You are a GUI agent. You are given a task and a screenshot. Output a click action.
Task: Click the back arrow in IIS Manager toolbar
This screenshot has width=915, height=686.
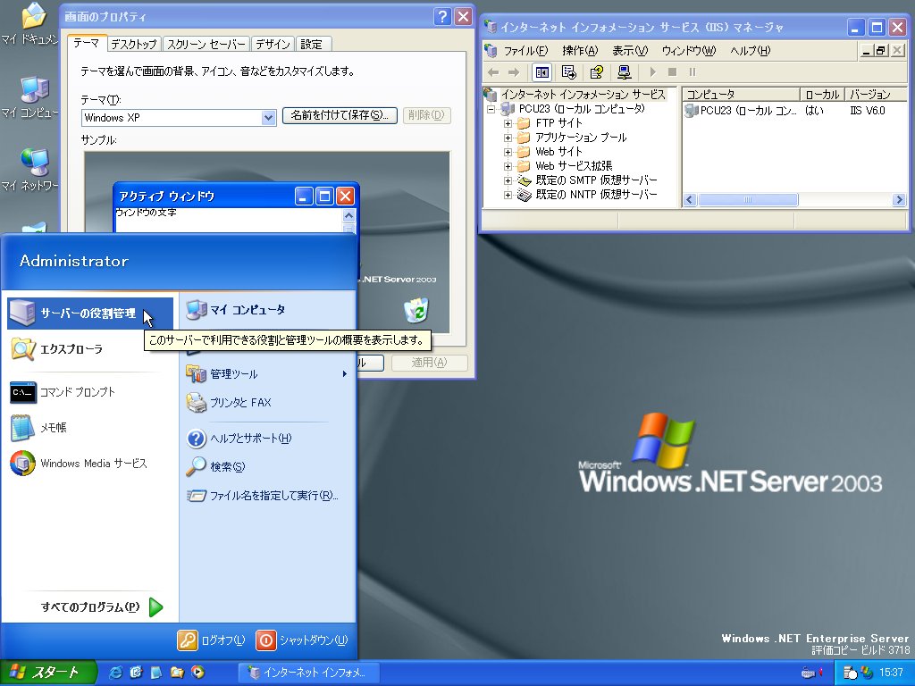[x=493, y=72]
